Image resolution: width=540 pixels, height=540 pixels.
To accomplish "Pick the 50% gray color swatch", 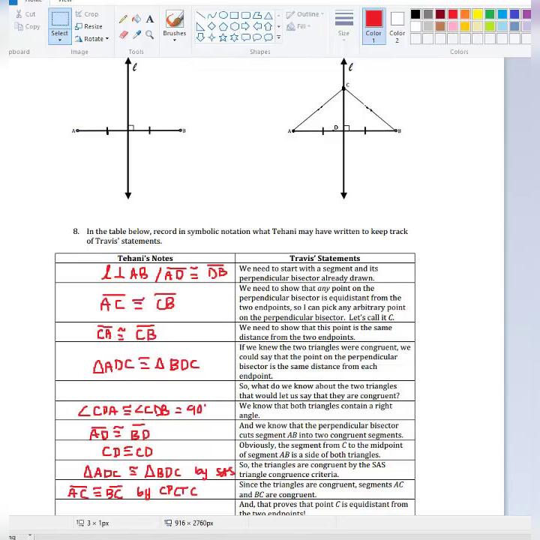I will click(x=428, y=14).
